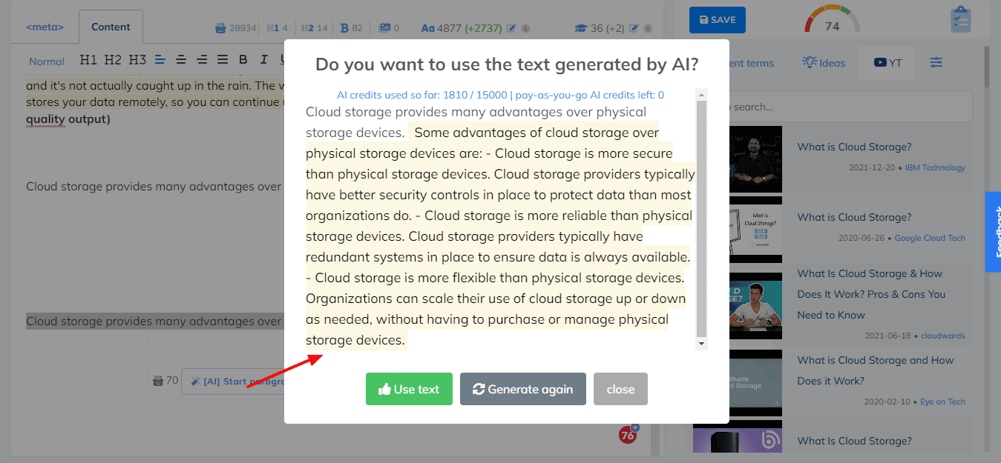Screen dimensions: 1001x463
Task: Open the Feedback side tab
Action: [993, 232]
